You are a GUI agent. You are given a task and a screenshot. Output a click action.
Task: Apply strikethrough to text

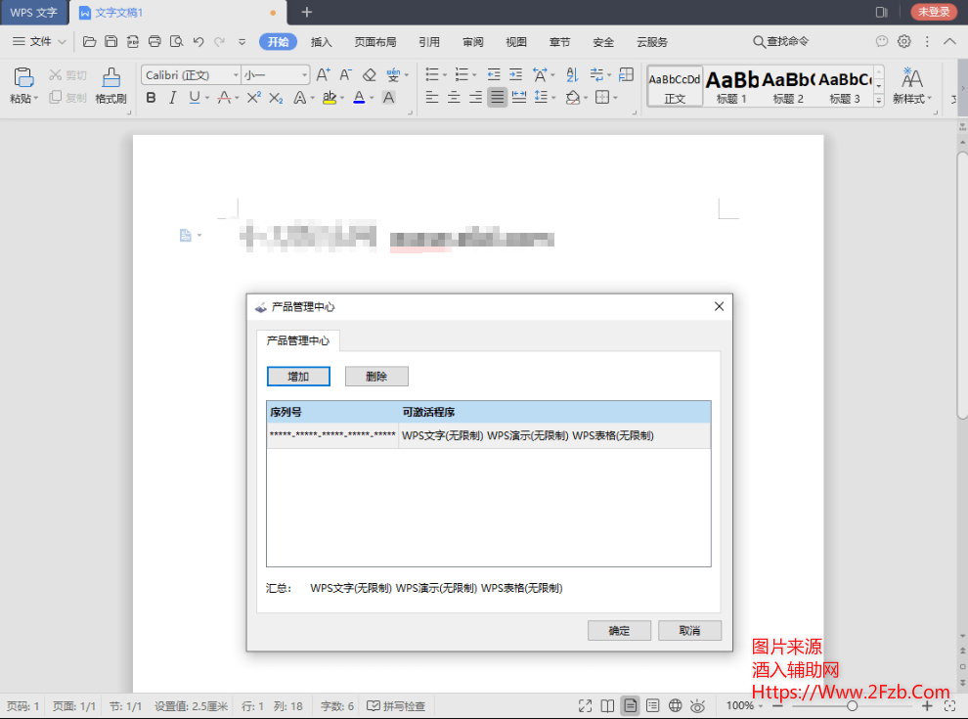pyautogui.click(x=225, y=98)
